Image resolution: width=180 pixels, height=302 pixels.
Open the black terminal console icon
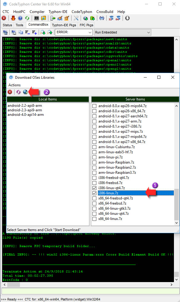click(37, 18)
